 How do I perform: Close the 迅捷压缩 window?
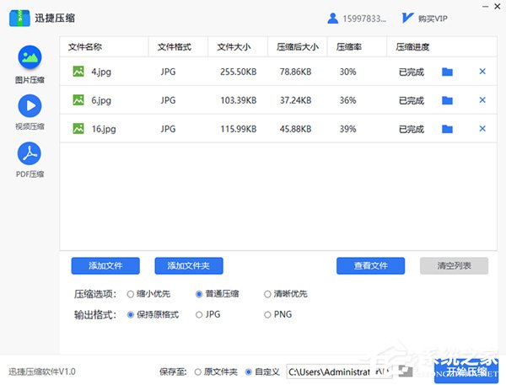point(498,6)
